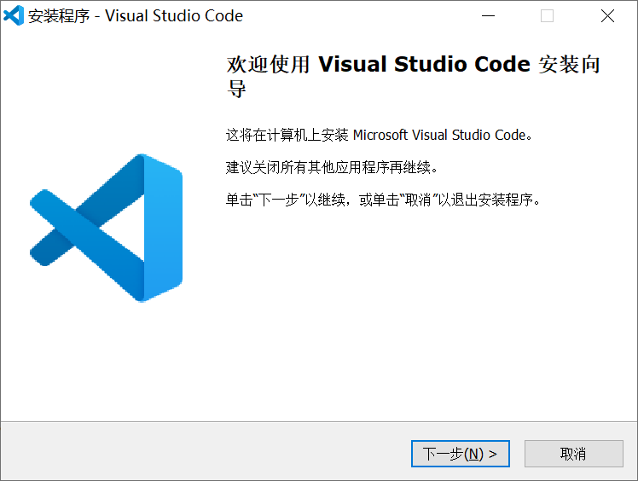This screenshot has height=481, width=638.
Task: Click bold Visual Studio Code in the heading
Action: click(x=424, y=65)
